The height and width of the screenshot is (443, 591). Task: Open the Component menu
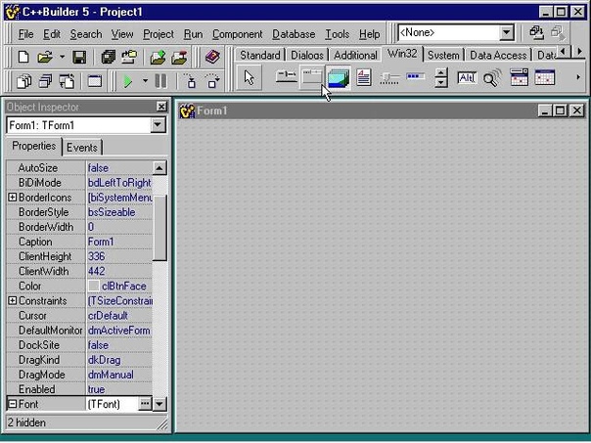tap(237, 34)
